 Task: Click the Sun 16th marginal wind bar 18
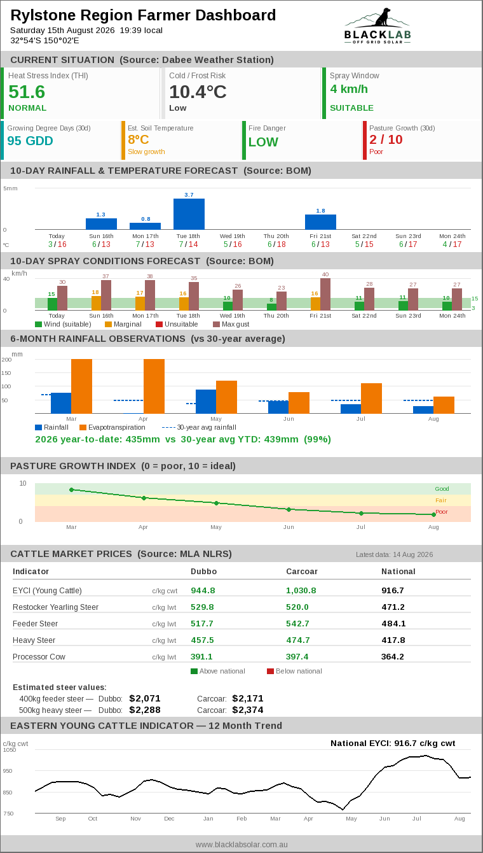point(96,303)
